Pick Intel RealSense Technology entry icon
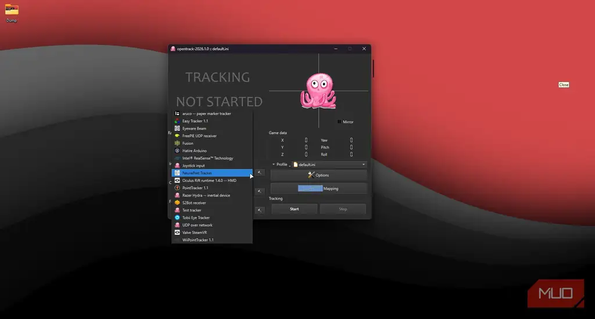Screen dimensions: 595x319 tap(177, 158)
